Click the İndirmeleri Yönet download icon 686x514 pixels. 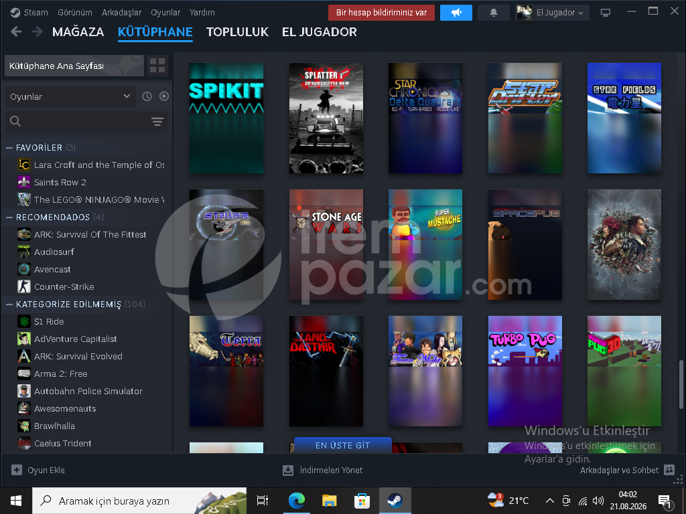click(x=288, y=470)
